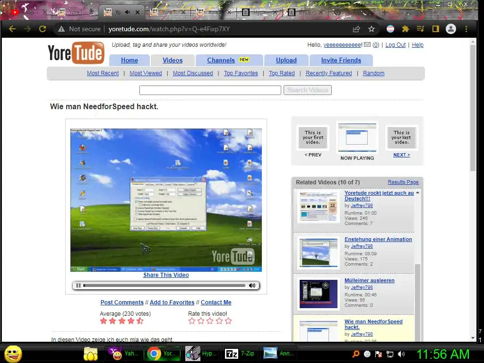Open the Chrome profile avatar
484x363 pixels.
[x=450, y=29]
